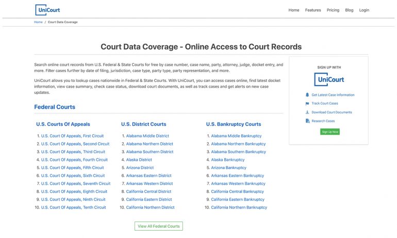This screenshot has width=397, height=238.
Task: Open the Alabama Middle Bankruptcy link
Action: tap(236, 136)
